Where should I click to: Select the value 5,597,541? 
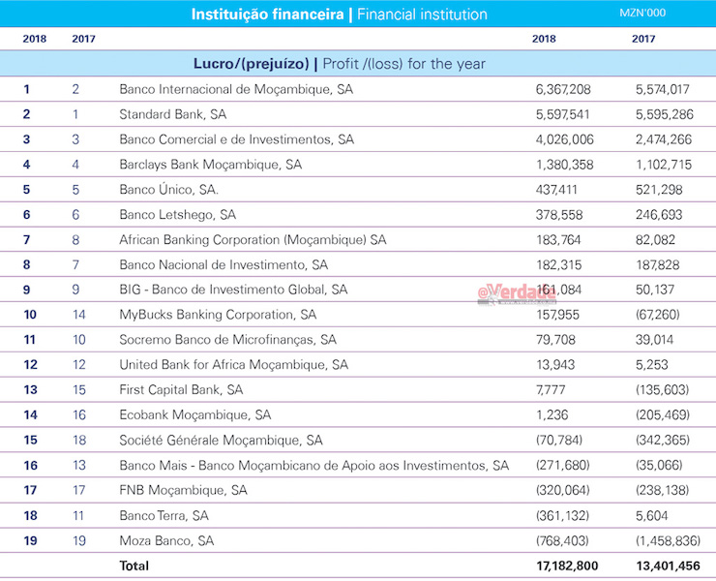(x=562, y=114)
